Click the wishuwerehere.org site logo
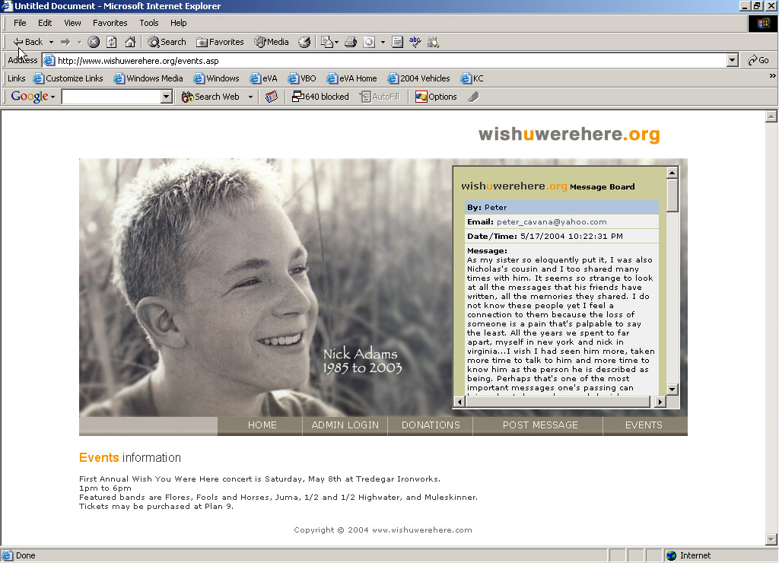The width and height of the screenshot is (779, 563). pyautogui.click(x=569, y=135)
